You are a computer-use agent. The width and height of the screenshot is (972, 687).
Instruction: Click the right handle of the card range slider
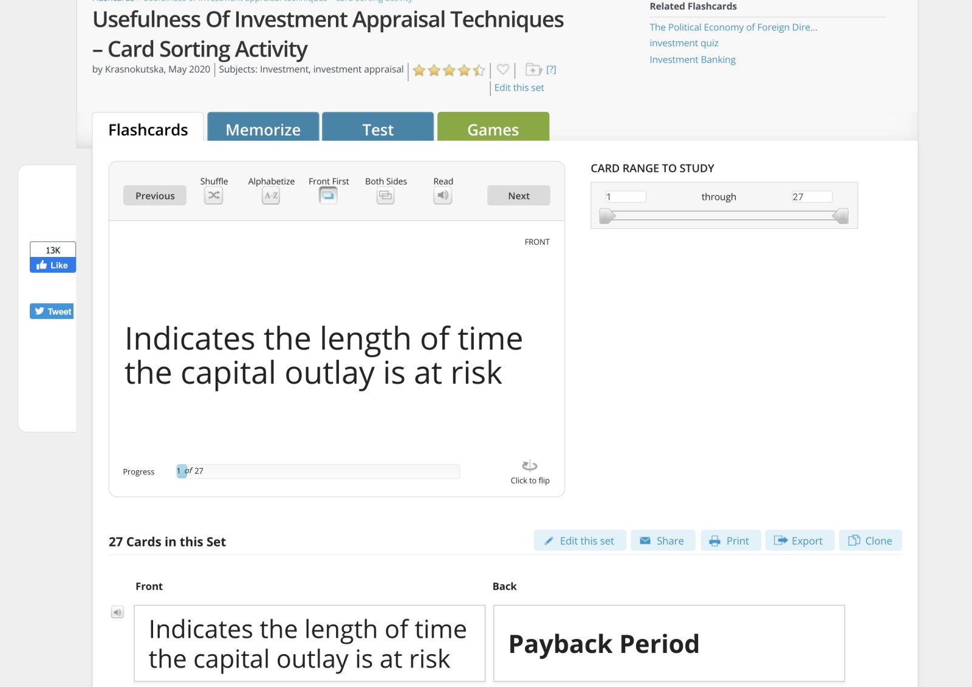click(841, 216)
